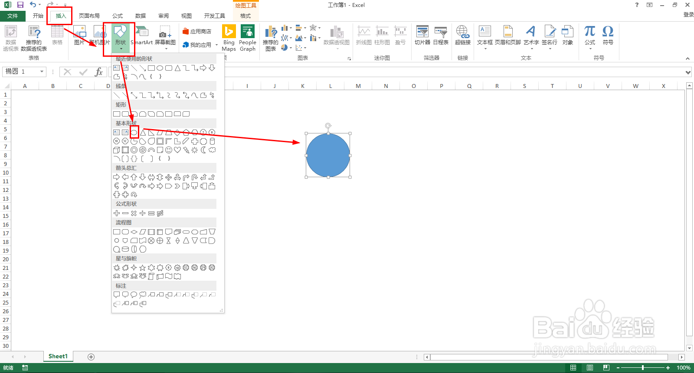Image resolution: width=694 pixels, height=373 pixels.
Task: Open the 视图 view tab
Action: (x=187, y=16)
